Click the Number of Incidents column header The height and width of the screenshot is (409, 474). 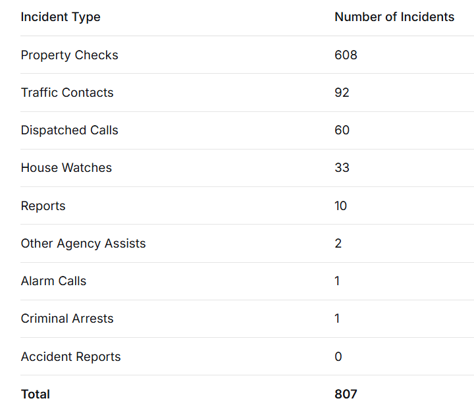[394, 17]
